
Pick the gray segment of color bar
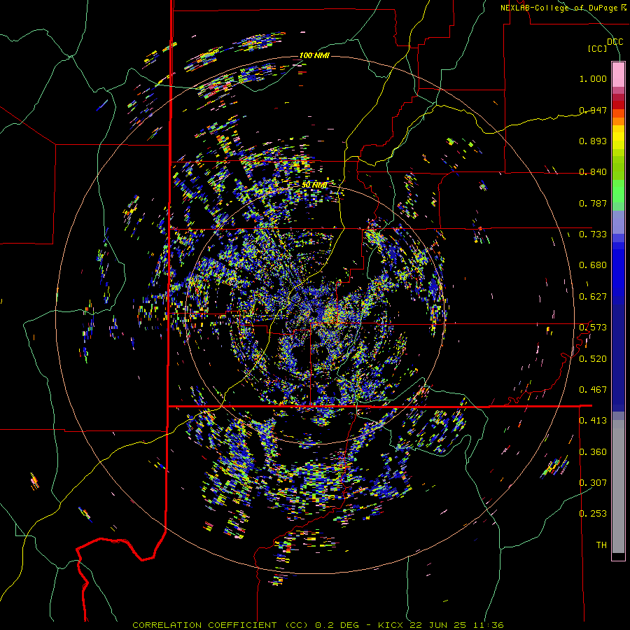click(x=618, y=486)
